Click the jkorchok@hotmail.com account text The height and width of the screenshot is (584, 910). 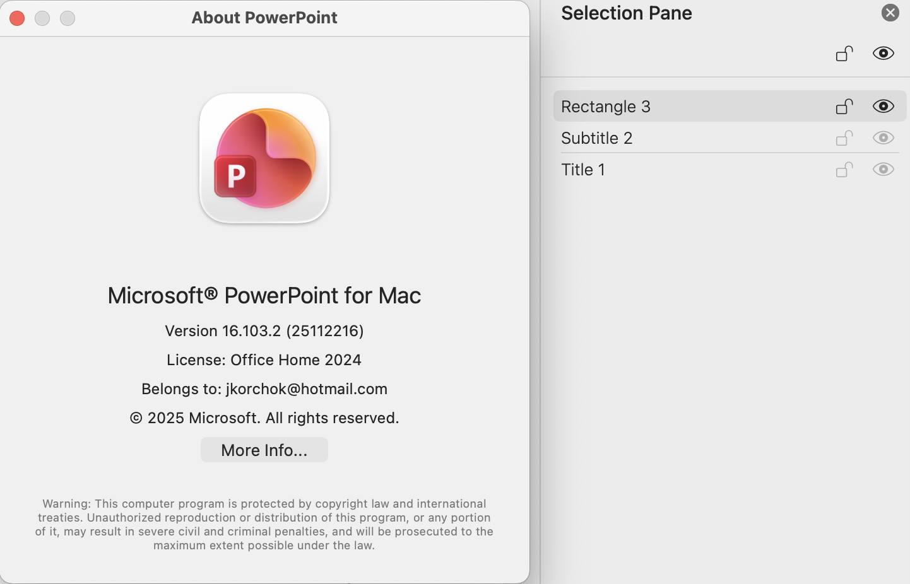tap(307, 389)
